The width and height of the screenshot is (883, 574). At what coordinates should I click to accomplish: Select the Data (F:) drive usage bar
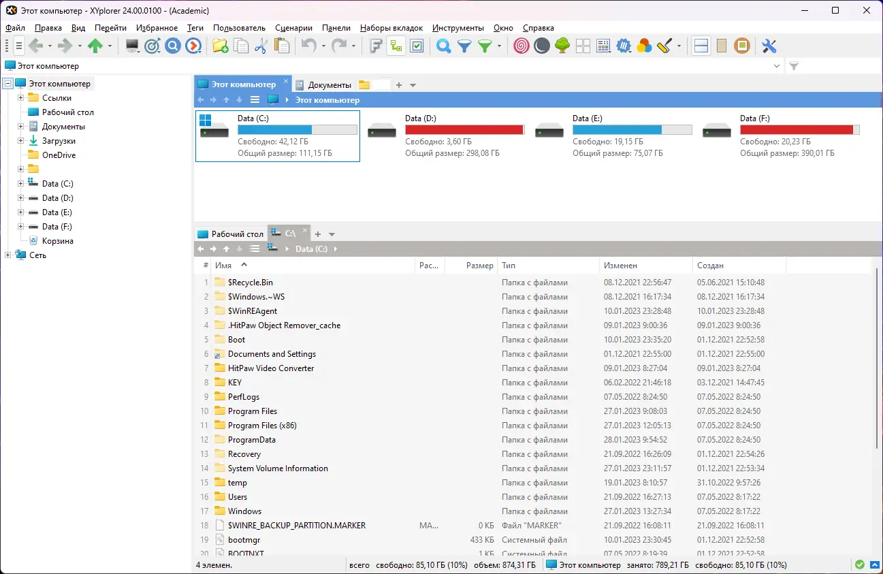point(799,129)
